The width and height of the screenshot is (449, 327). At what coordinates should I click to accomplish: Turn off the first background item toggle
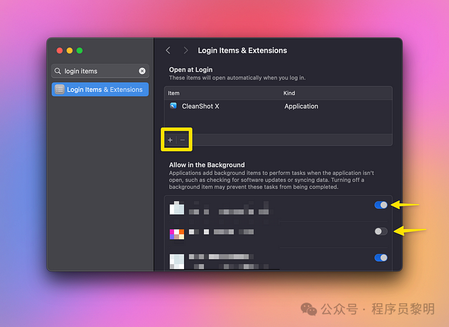[x=381, y=205]
